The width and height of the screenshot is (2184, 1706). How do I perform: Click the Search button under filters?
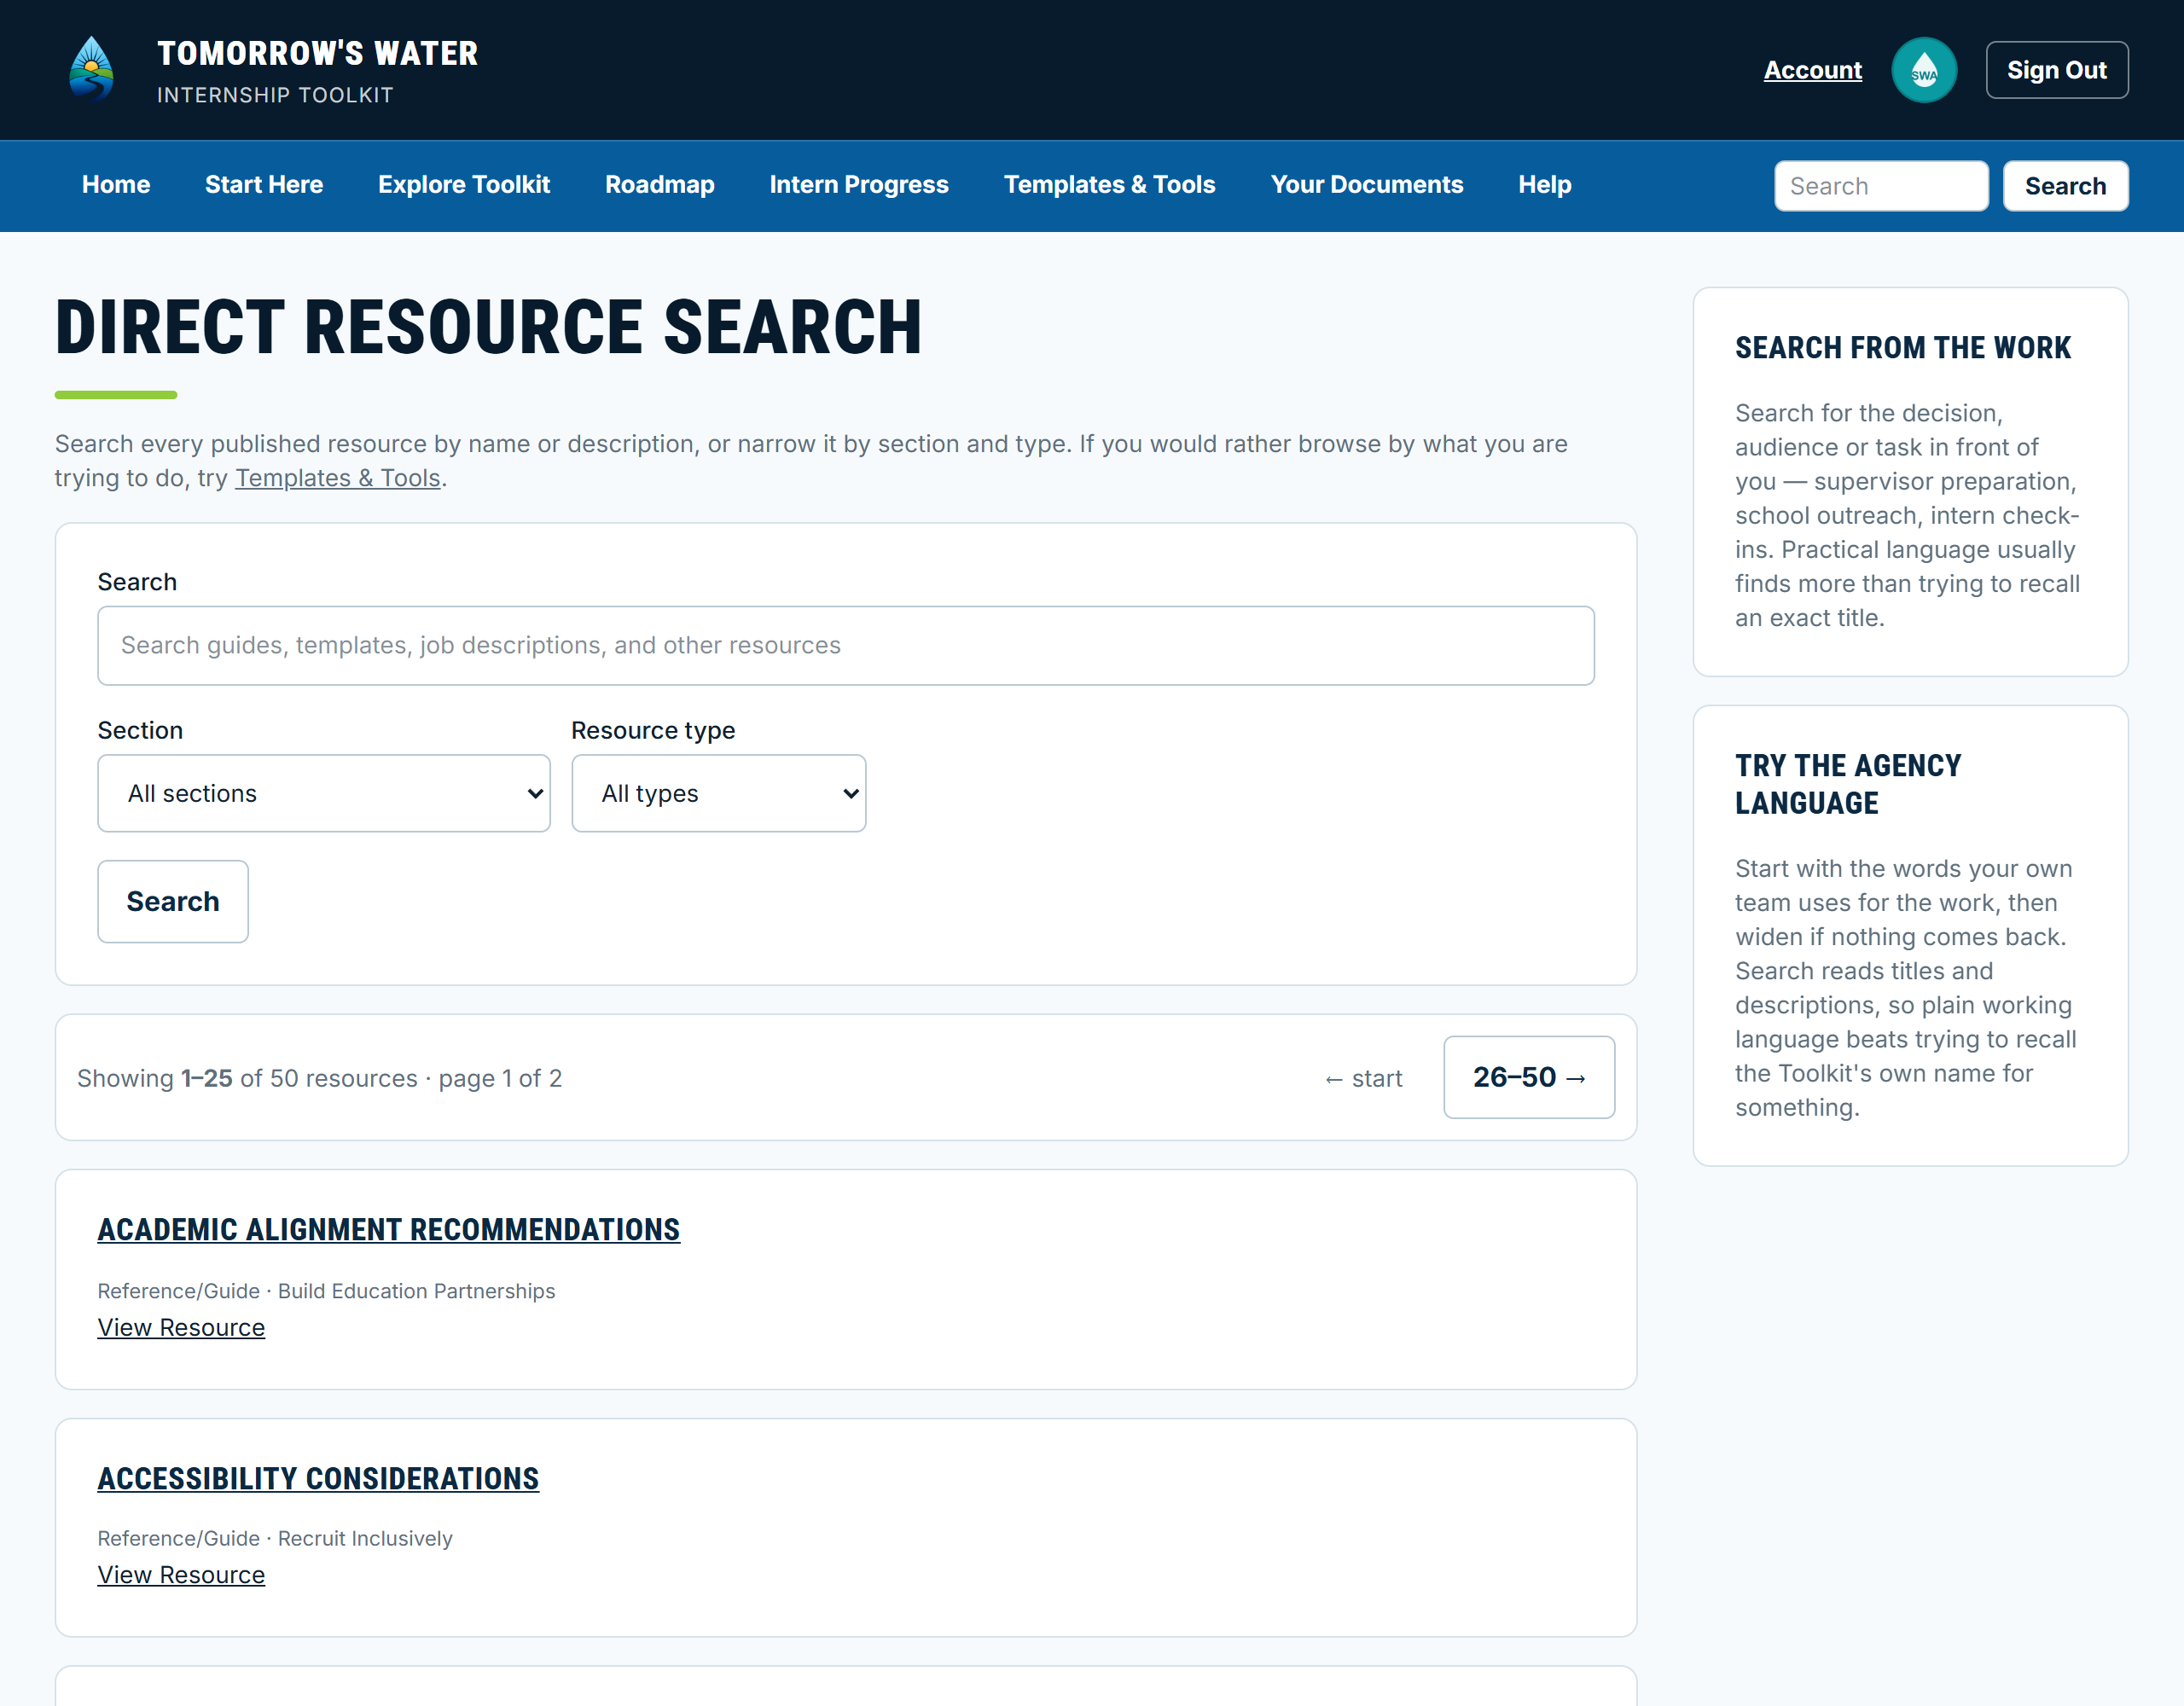click(173, 901)
